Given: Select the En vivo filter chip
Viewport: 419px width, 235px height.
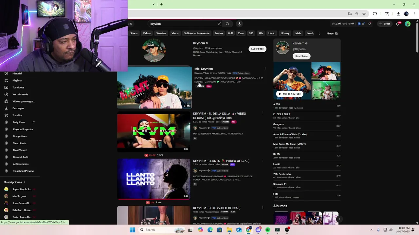Looking at the screenshot, I should point(219,33).
